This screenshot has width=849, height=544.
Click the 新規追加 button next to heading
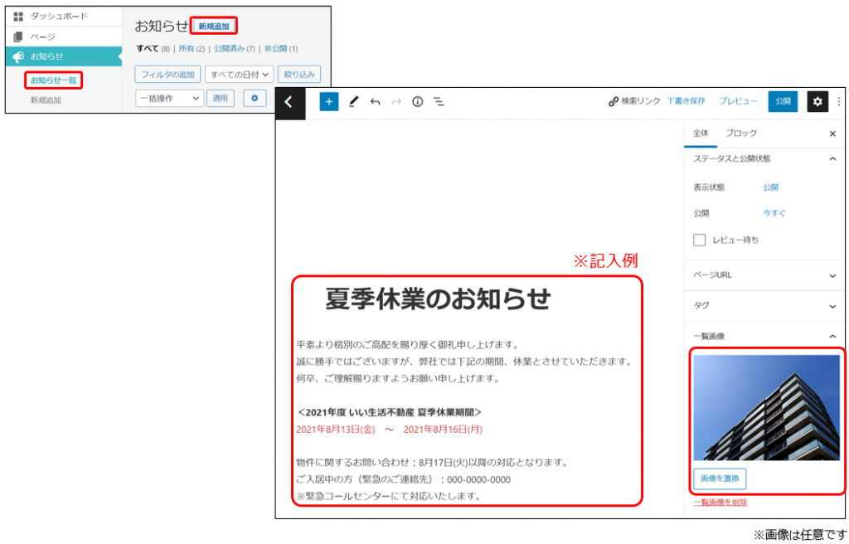click(x=213, y=27)
